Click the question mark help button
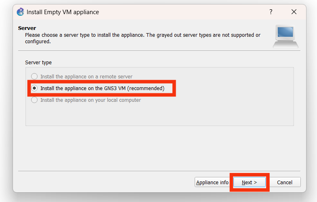 click(x=271, y=12)
